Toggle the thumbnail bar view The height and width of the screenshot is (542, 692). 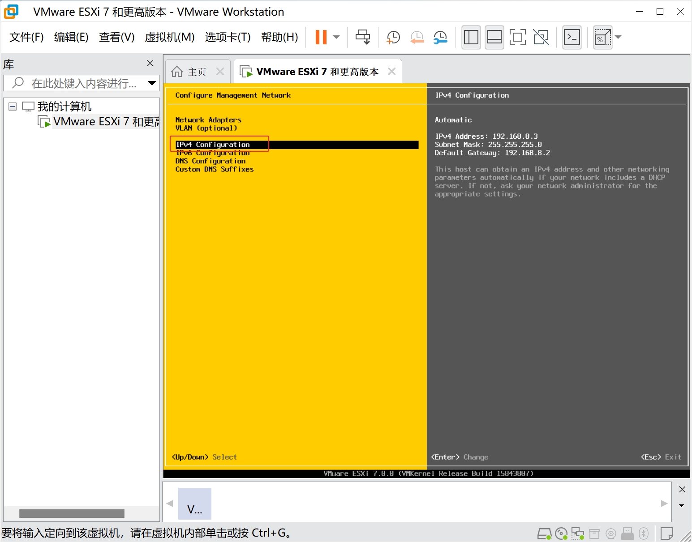pyautogui.click(x=494, y=37)
